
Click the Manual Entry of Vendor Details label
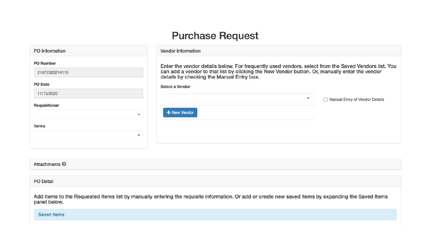356,99
